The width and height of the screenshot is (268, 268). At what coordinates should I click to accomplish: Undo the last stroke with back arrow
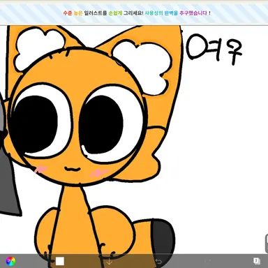tap(158, 261)
